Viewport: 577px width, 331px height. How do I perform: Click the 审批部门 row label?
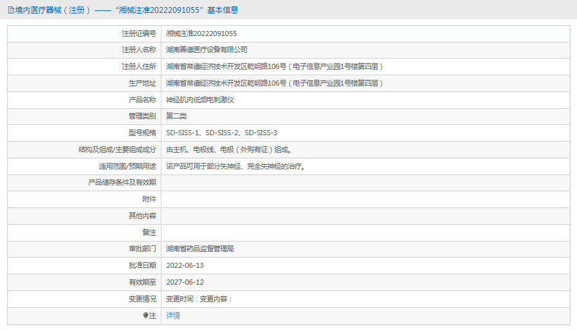point(142,249)
